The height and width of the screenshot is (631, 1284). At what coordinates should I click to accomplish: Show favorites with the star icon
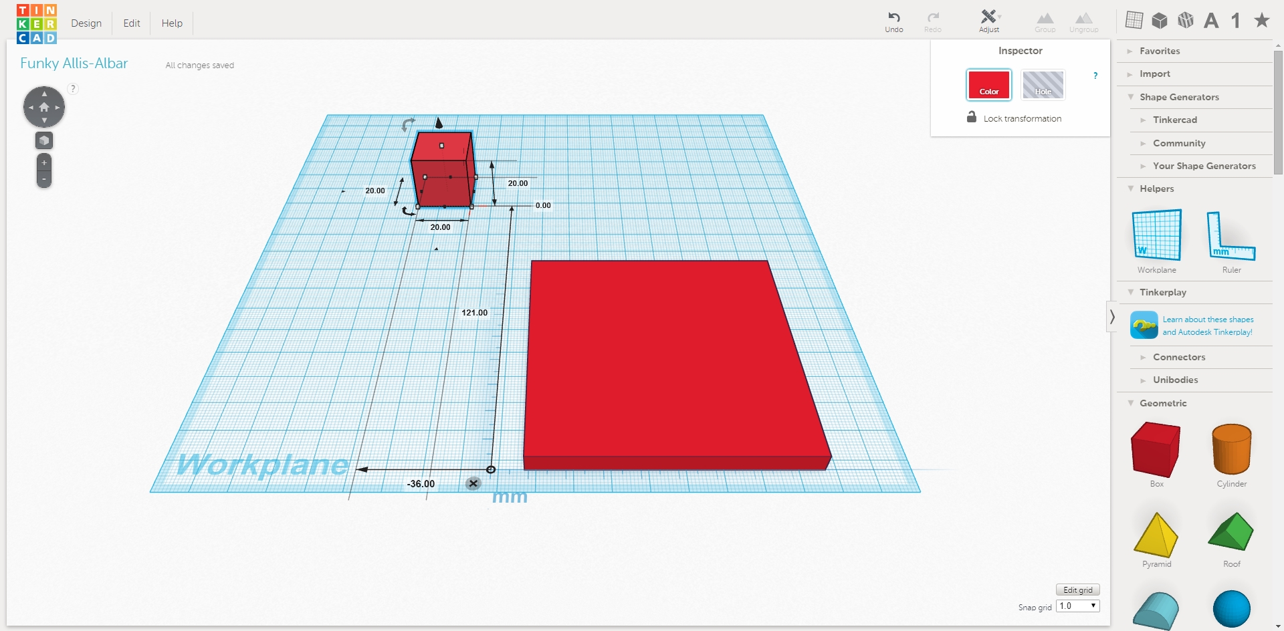pos(1262,20)
